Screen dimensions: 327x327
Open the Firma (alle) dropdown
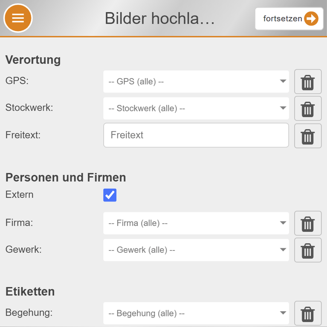(x=196, y=223)
